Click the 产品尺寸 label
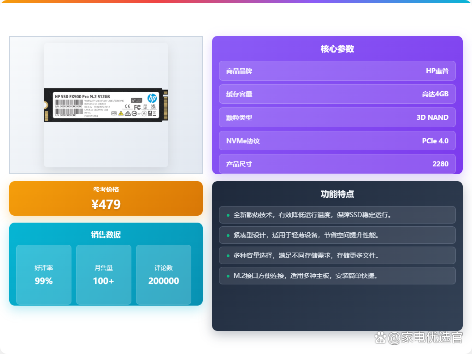 click(x=239, y=164)
